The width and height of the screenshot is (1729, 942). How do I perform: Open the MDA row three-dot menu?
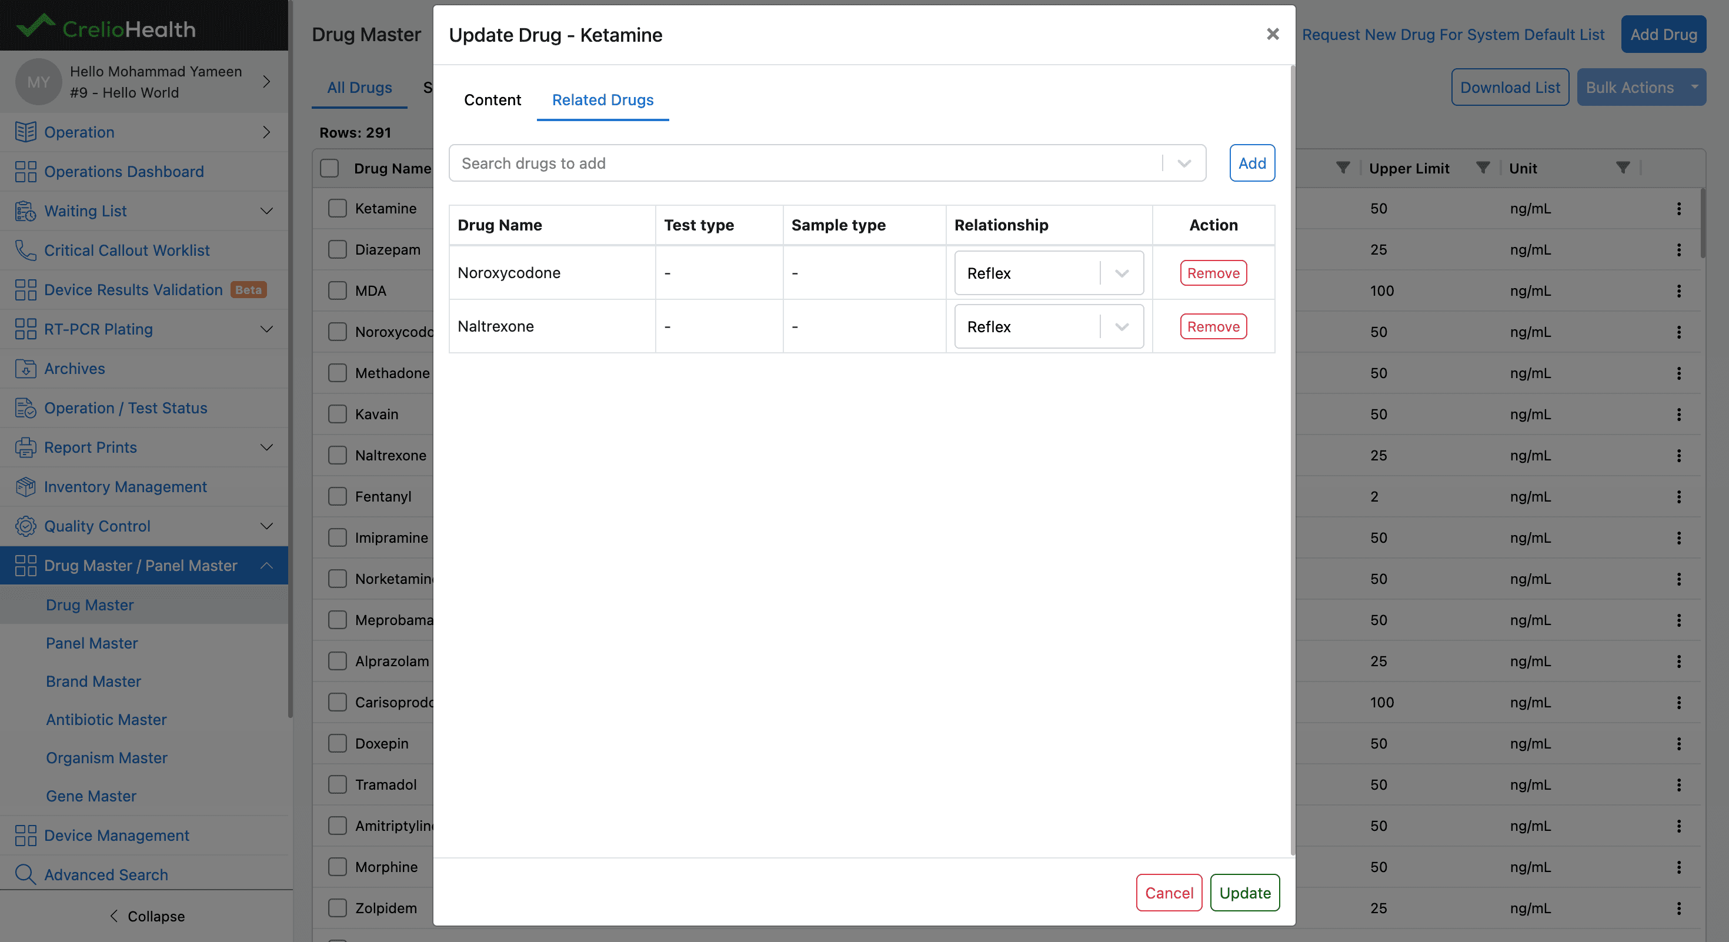tap(1678, 290)
